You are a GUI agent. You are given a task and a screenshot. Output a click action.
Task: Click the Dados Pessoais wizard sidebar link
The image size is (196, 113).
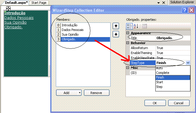[x=19, y=18]
